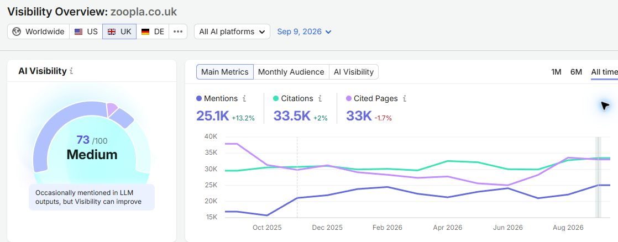Click the Aug 2026 axis label
Viewport: 618px width, 242px height.
point(568,228)
